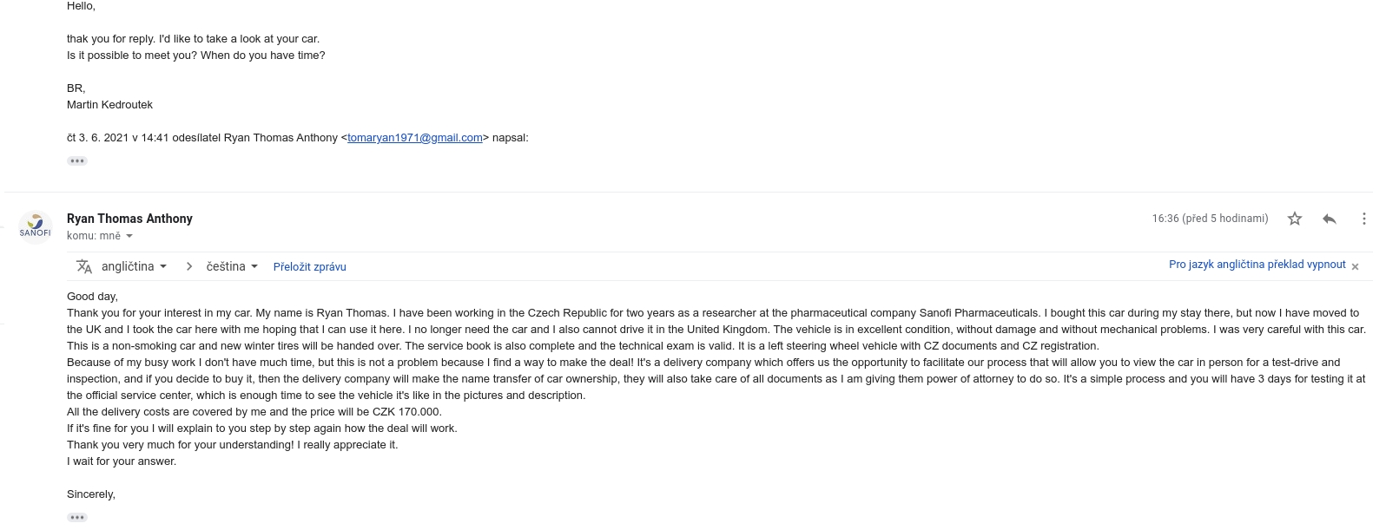1386x530 pixels.
Task: Expand recipient details next to "komu: mně"
Action: tap(129, 236)
